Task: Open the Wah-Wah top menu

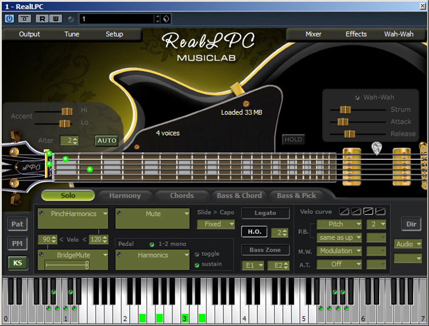Action: coord(398,34)
